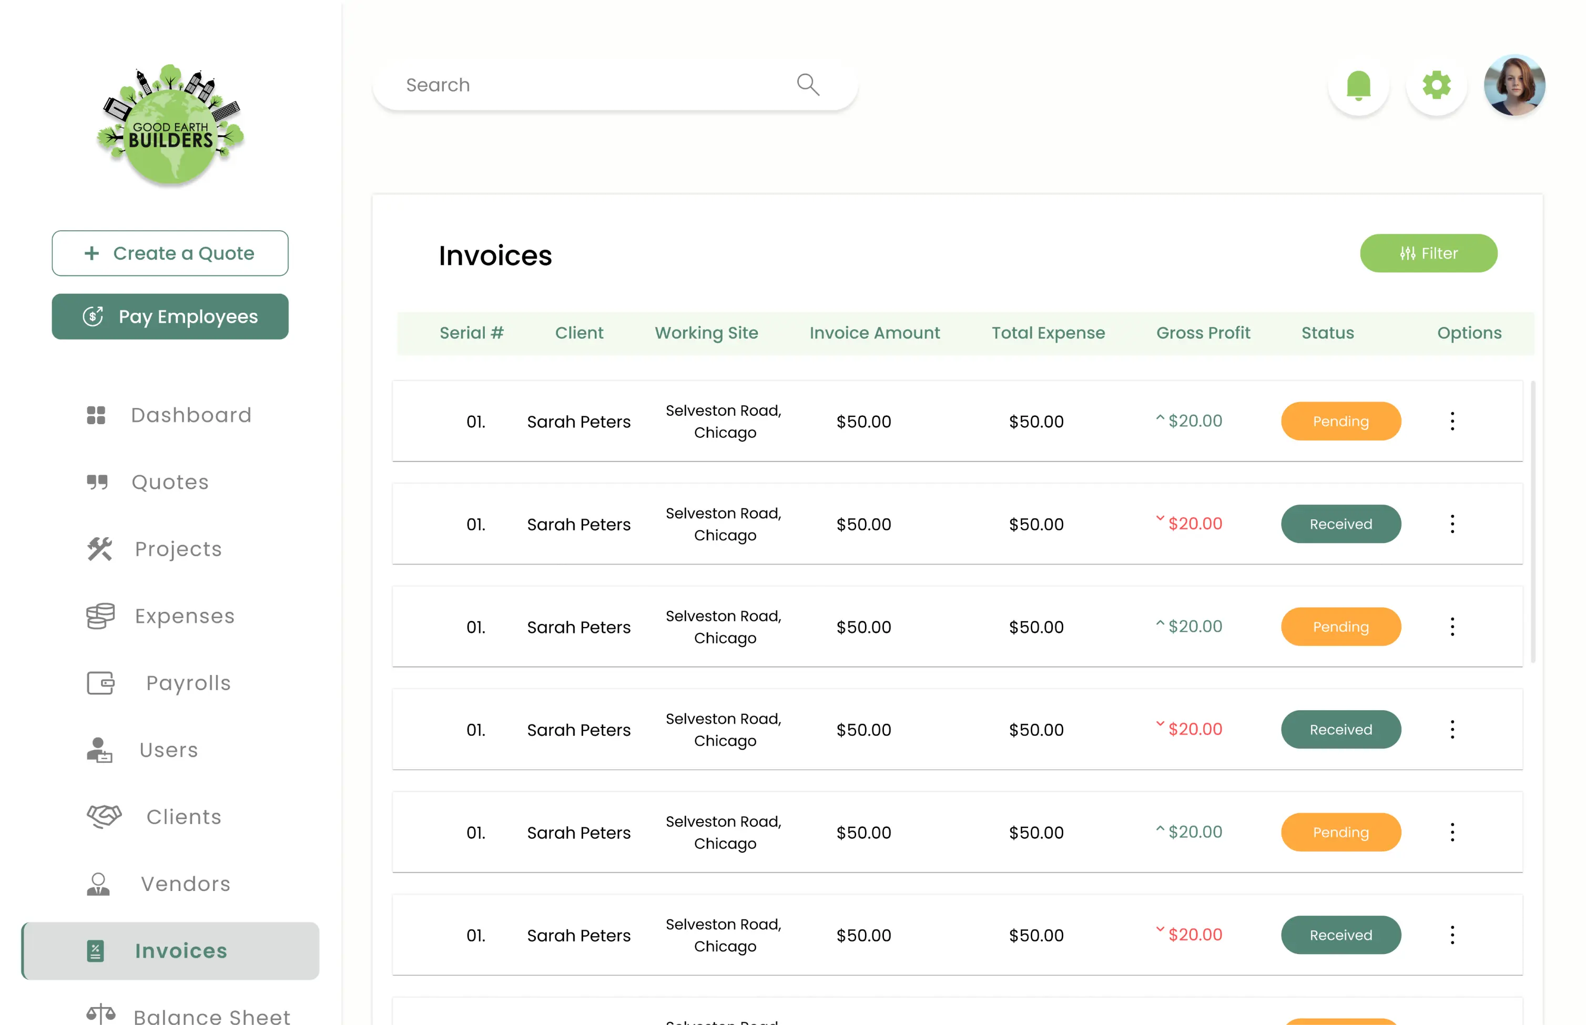
Task: Click the Quotes quotation mark icon
Action: [x=97, y=482]
